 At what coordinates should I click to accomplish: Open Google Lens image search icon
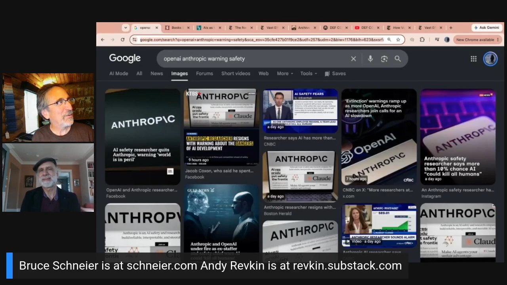point(384,59)
